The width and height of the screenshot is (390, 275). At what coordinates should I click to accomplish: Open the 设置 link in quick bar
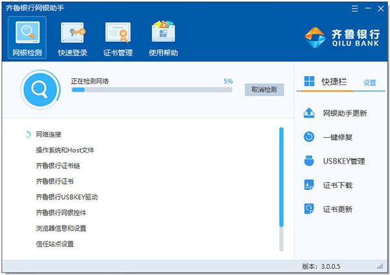coord(370,83)
